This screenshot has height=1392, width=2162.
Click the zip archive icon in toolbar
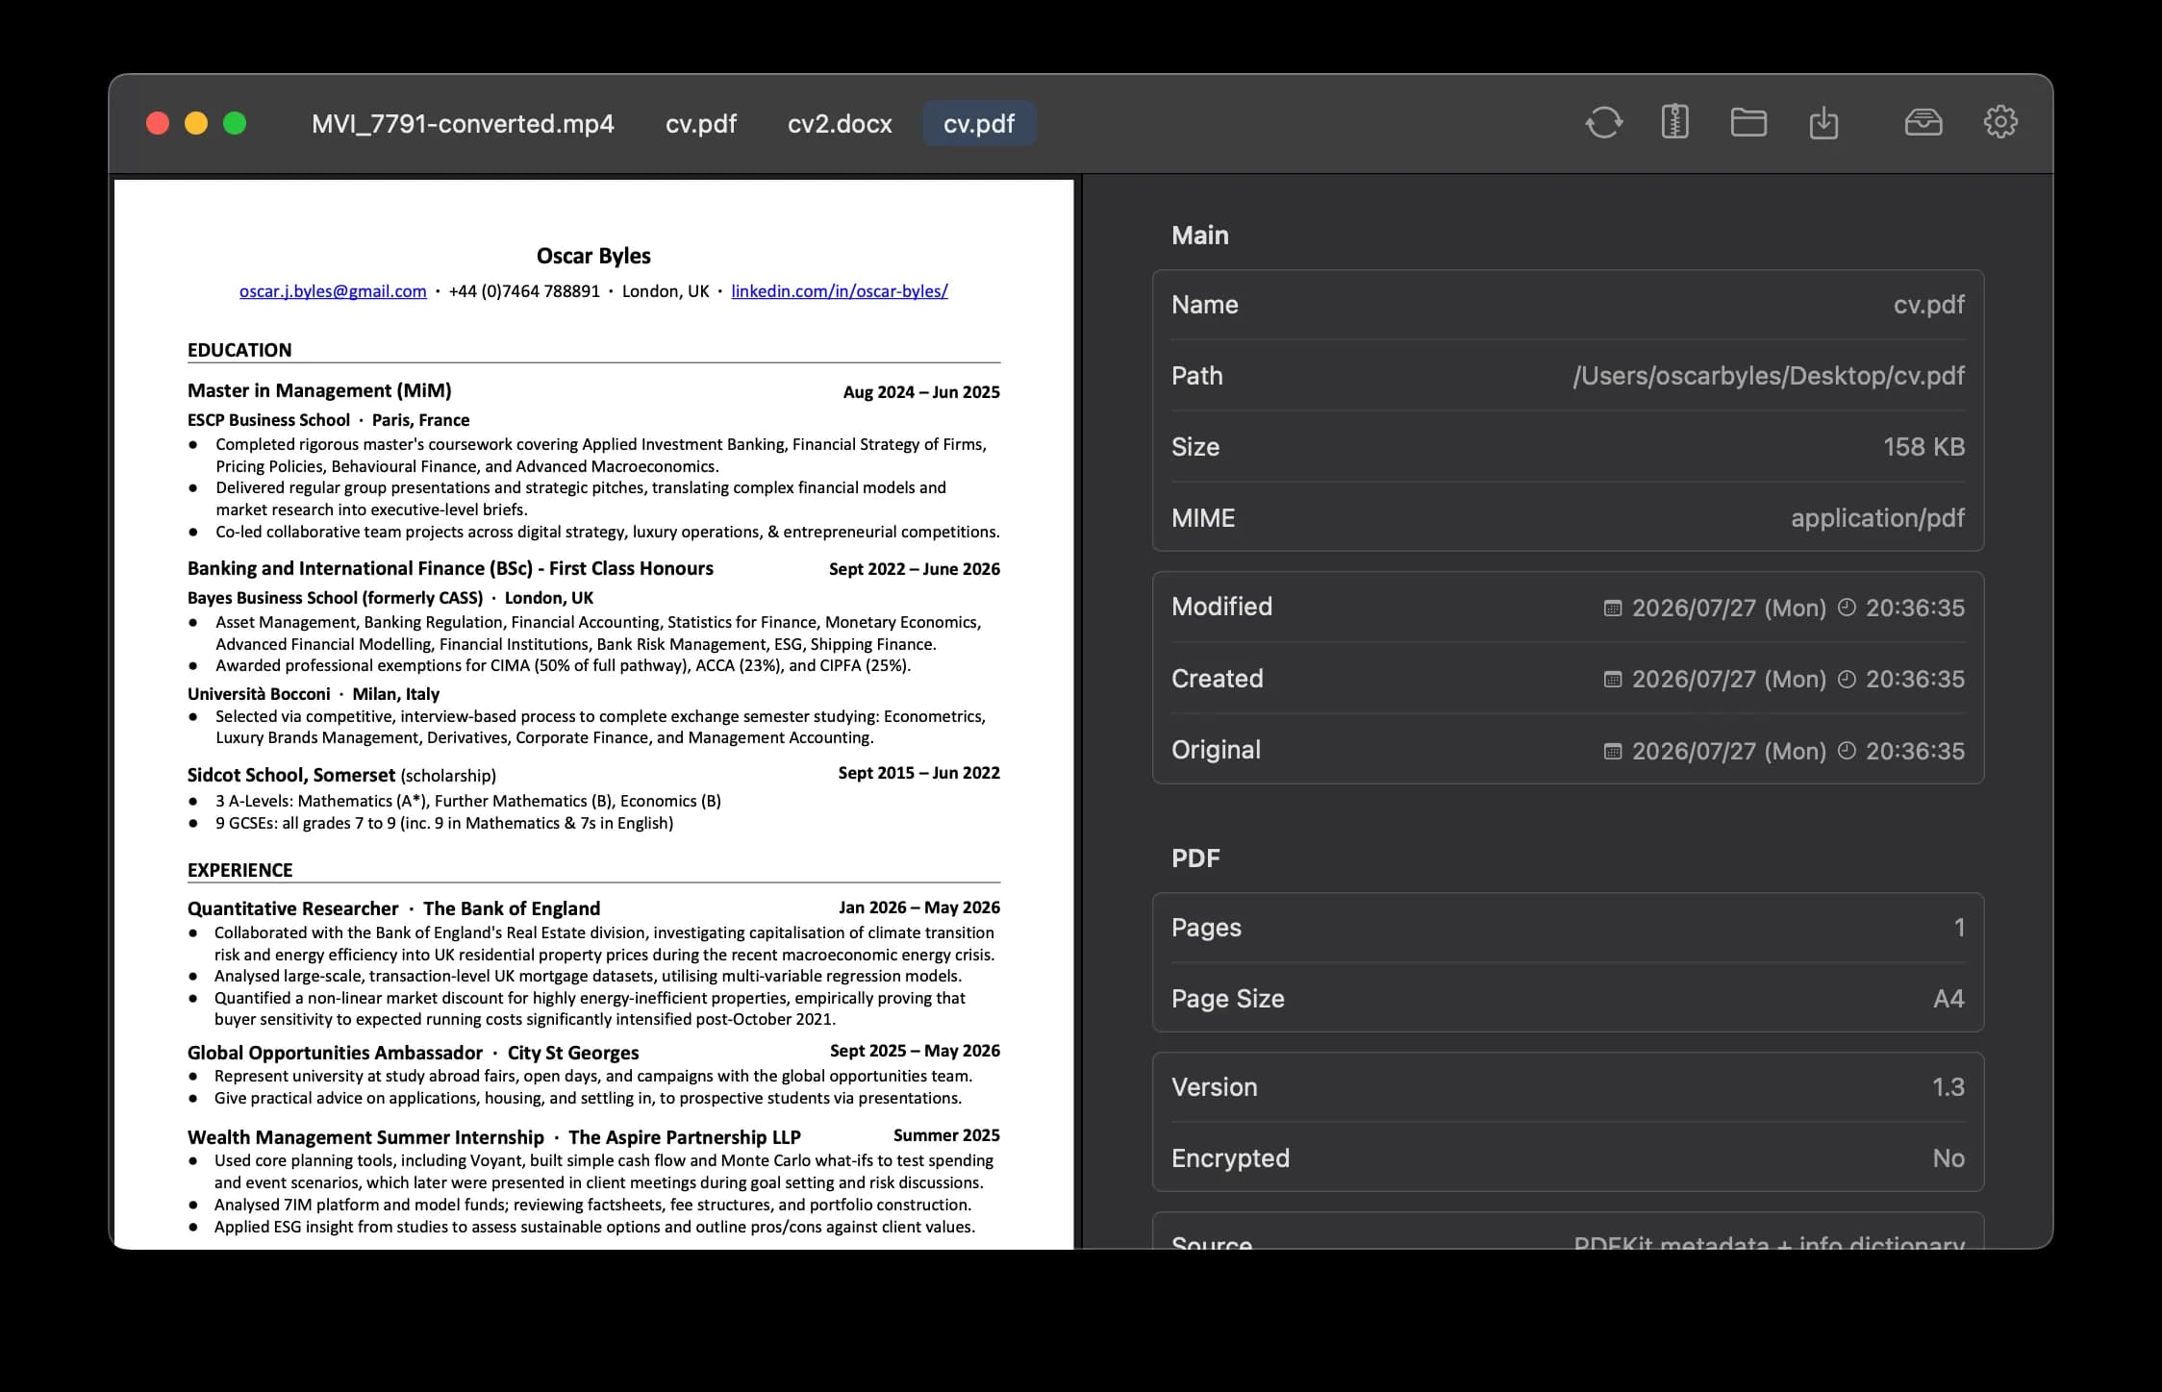1674,122
